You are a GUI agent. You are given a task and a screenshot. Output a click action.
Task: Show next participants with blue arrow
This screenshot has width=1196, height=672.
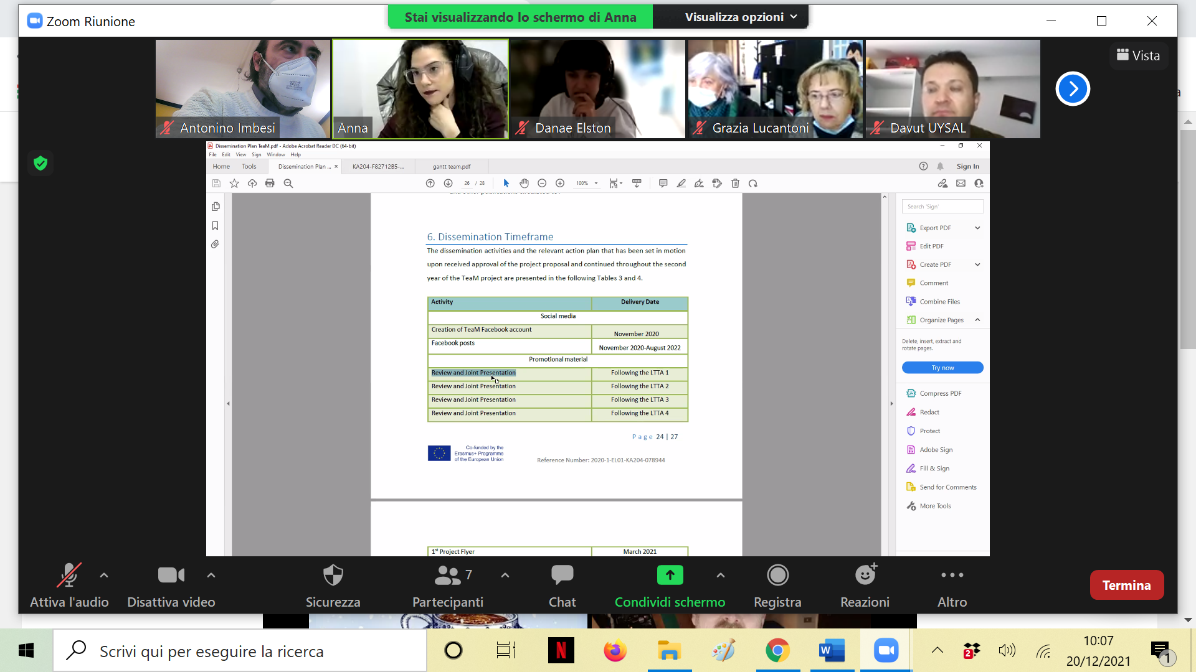pos(1073,89)
